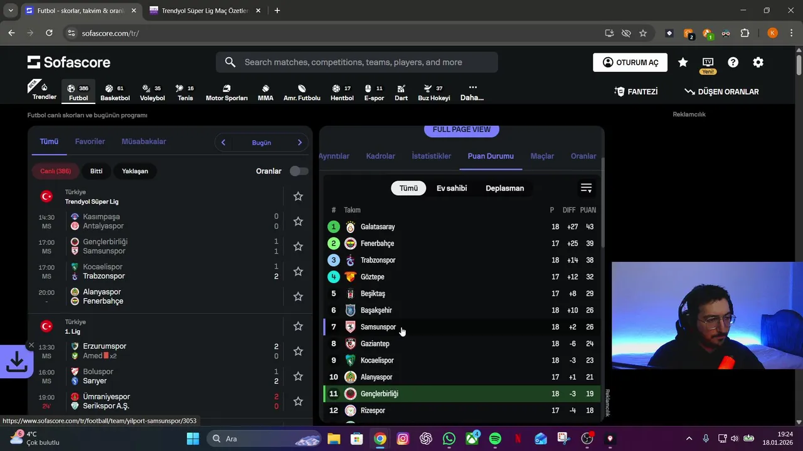Open the FANTEZİ link
Image resolution: width=803 pixels, height=451 pixels.
(635, 91)
